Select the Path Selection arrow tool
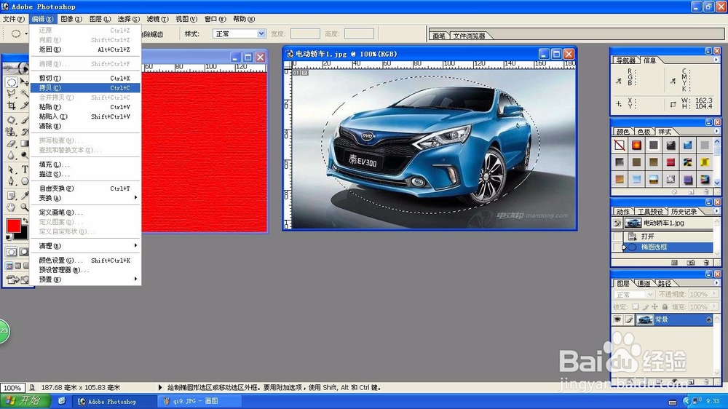The width and height of the screenshot is (728, 409). 12,170
